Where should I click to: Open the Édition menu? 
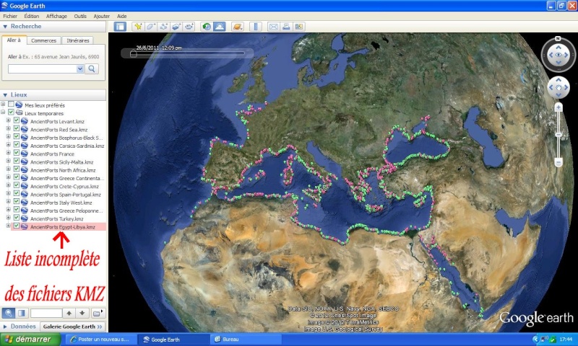[x=31, y=16]
